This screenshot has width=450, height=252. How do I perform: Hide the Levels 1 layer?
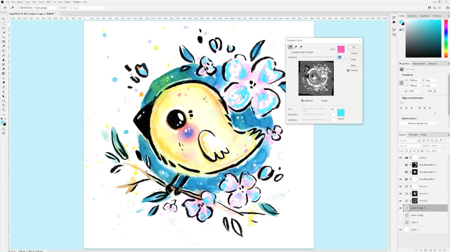click(400, 158)
